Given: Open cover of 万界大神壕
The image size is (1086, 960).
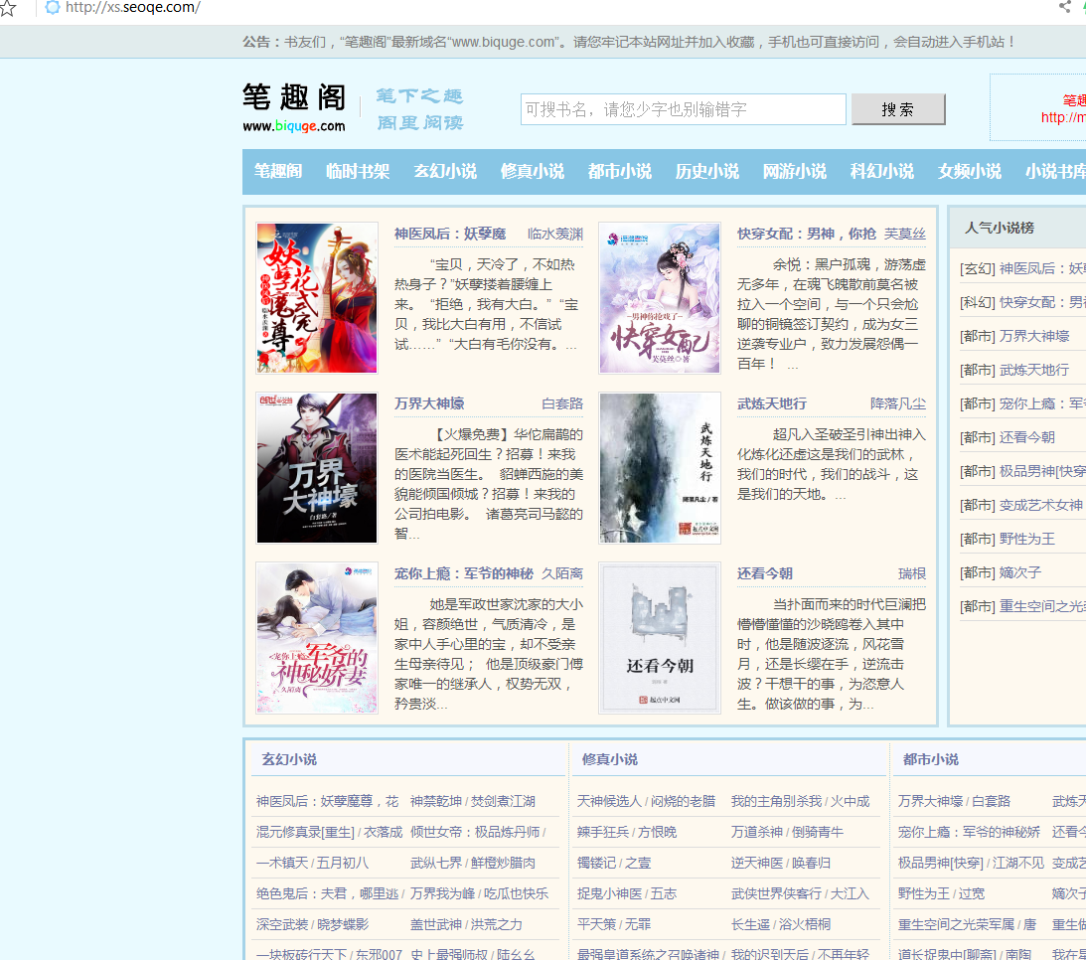Looking at the screenshot, I should (317, 467).
